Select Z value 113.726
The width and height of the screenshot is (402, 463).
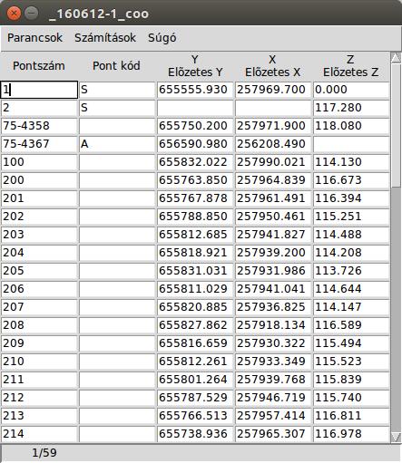pos(351,271)
